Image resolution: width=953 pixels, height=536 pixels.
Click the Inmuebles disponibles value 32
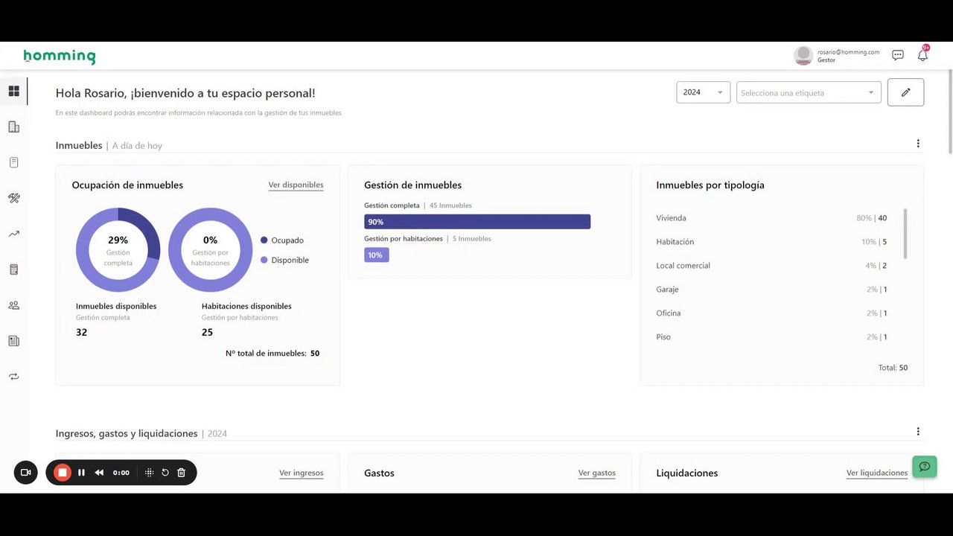(x=81, y=332)
